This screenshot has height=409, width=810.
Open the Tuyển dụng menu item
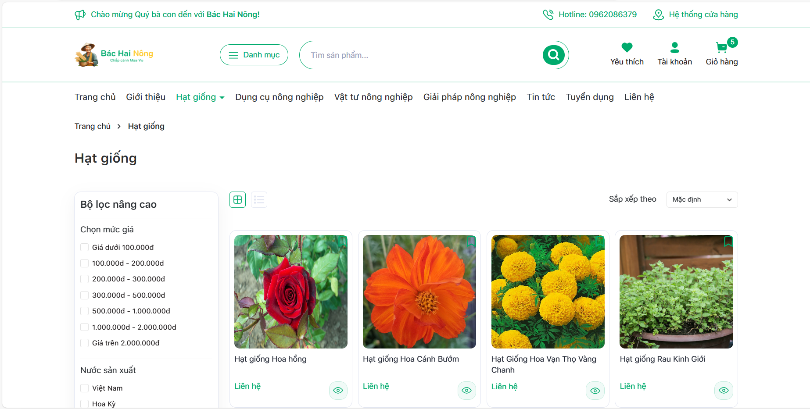pos(590,97)
